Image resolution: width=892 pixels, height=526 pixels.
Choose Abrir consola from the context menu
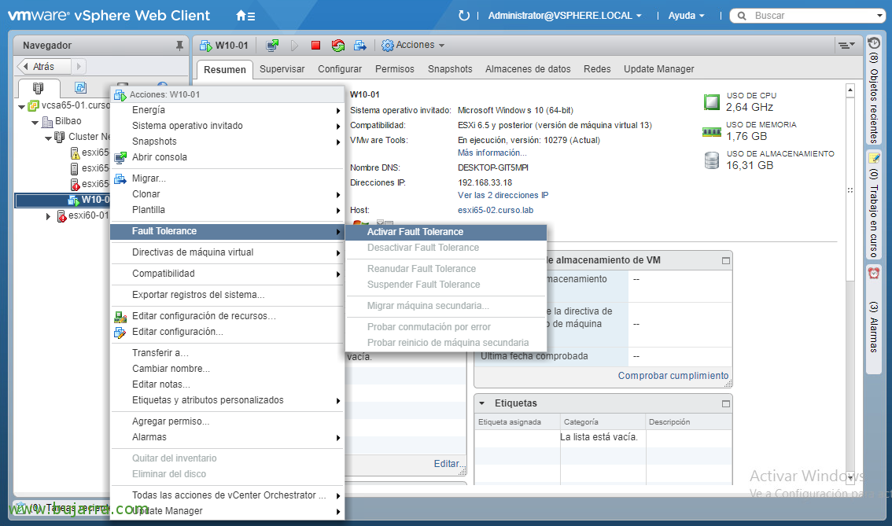click(x=227, y=157)
